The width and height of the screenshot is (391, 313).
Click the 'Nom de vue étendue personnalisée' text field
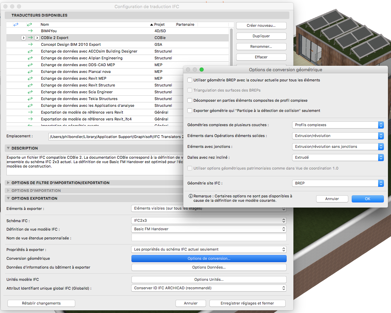pyautogui.click(x=209, y=238)
